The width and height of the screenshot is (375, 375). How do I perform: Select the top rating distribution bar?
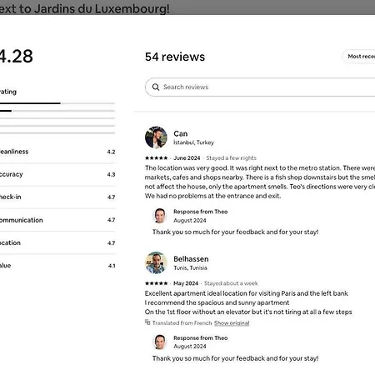coord(57,103)
